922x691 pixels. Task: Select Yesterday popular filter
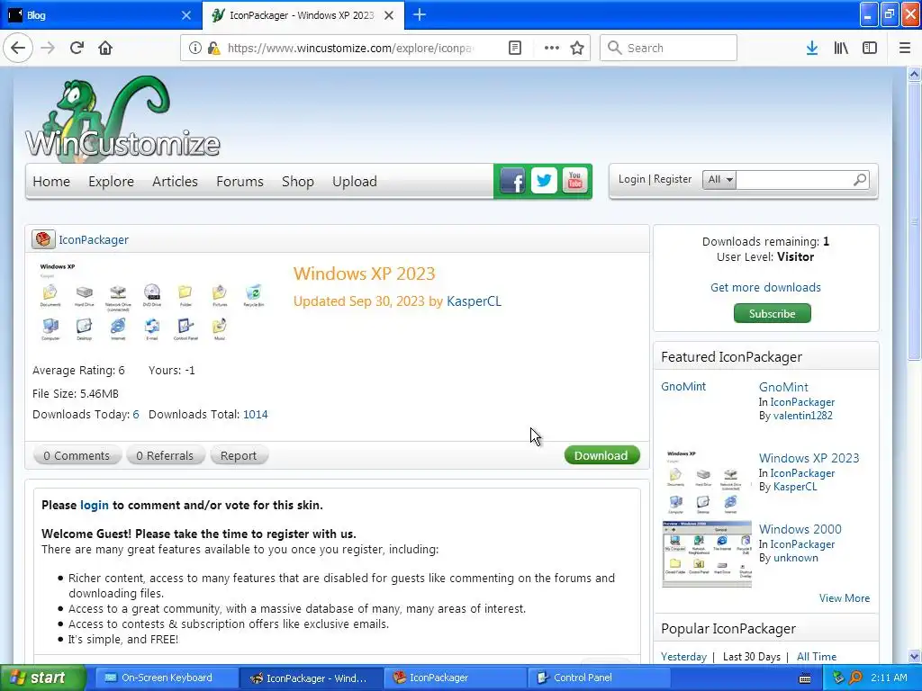click(x=683, y=656)
